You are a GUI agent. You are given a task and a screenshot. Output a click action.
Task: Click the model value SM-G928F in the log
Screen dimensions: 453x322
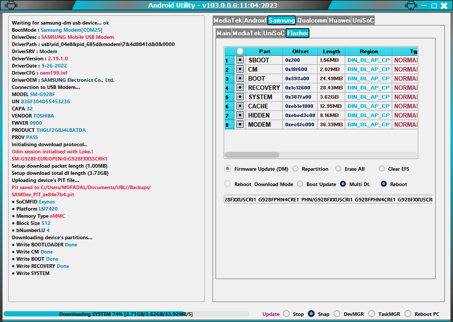tap(42, 94)
